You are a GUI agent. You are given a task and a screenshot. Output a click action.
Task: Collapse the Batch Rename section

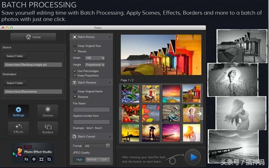tap(110, 82)
